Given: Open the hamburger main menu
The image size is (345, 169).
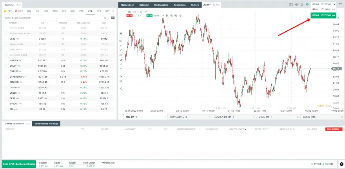Looking at the screenshot, I should coord(341,4).
